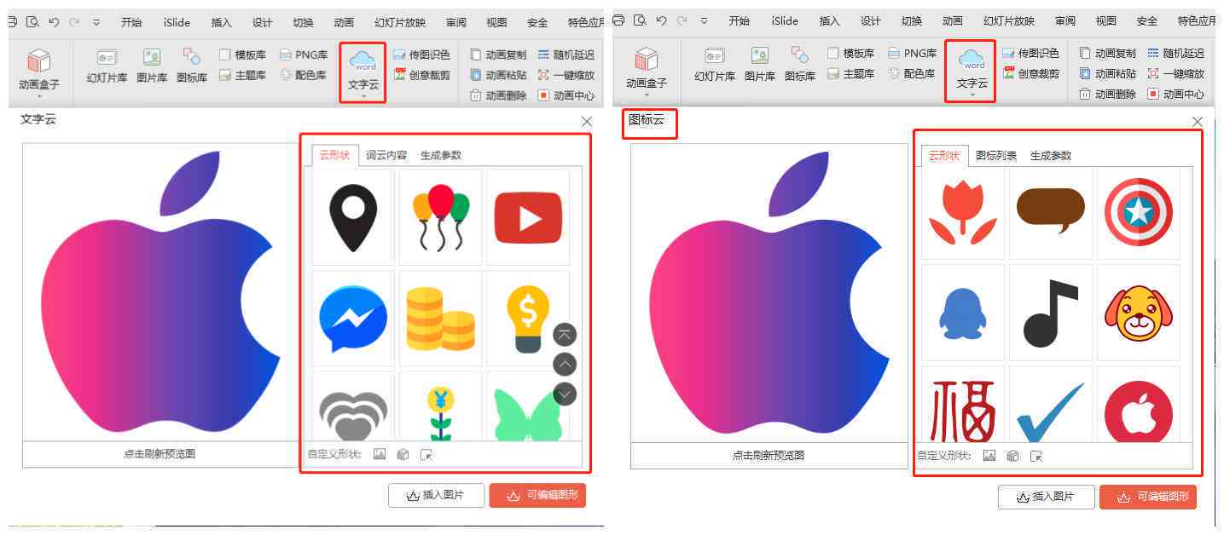The image size is (1224, 535).
Task: Click 点击刷新预览图 in 图标云 dialog
Action: 769,456
